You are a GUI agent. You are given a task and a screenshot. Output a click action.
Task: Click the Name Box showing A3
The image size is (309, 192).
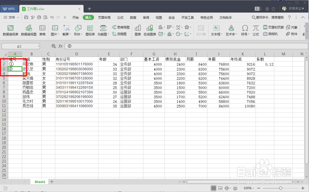pos(19,46)
